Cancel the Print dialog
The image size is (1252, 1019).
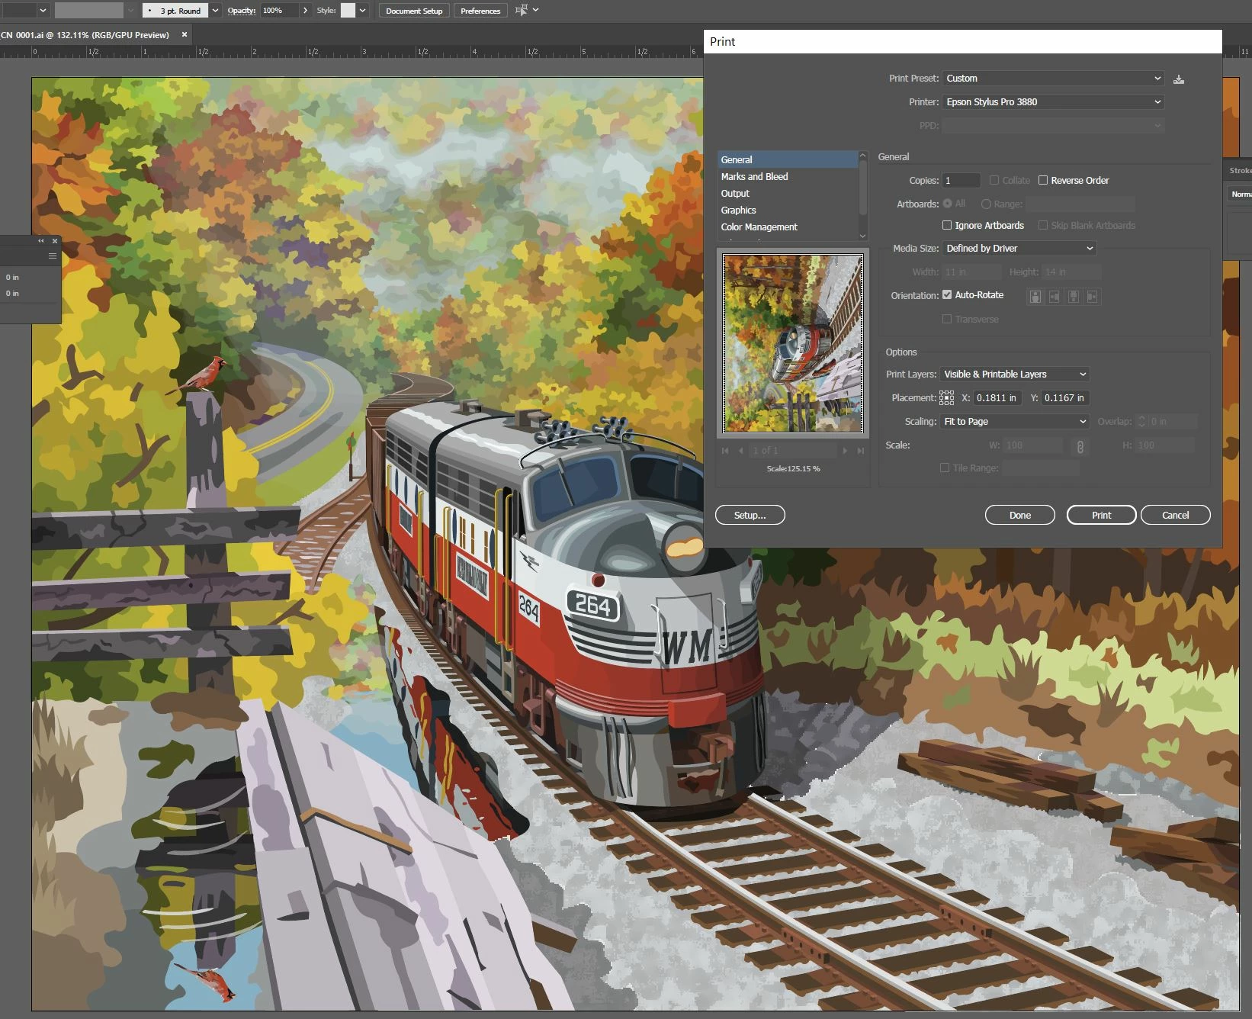pyautogui.click(x=1175, y=515)
